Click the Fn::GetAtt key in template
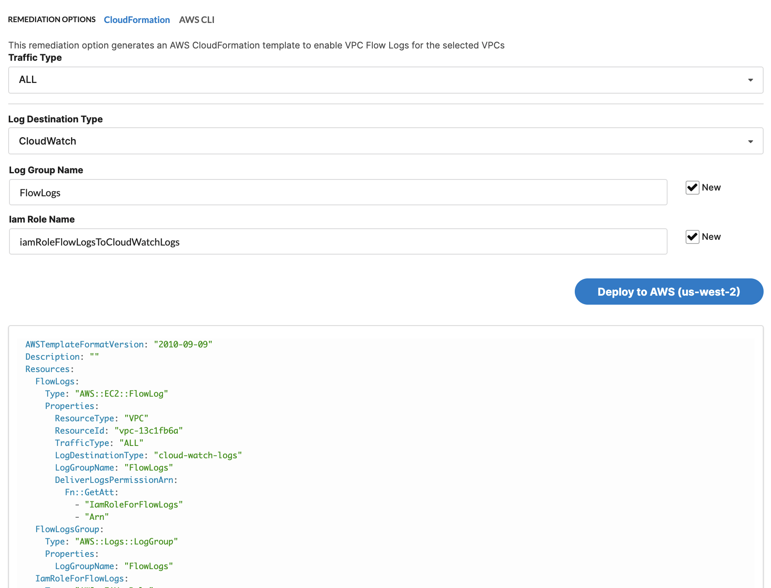The height and width of the screenshot is (588, 771). tap(89, 492)
